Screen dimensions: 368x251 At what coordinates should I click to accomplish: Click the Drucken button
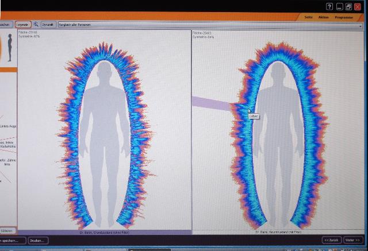click(x=38, y=241)
